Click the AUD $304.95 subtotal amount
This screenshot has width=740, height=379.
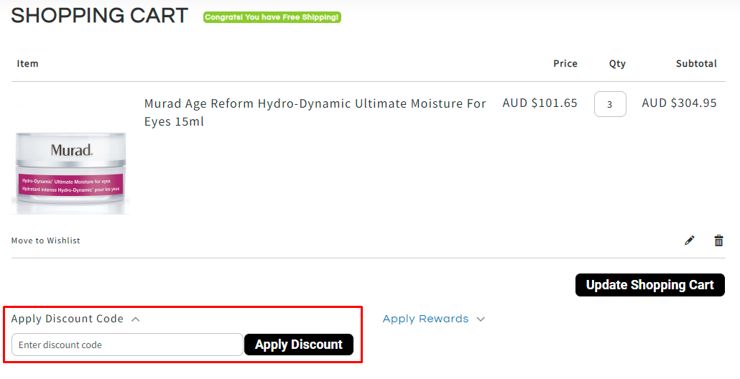(679, 103)
